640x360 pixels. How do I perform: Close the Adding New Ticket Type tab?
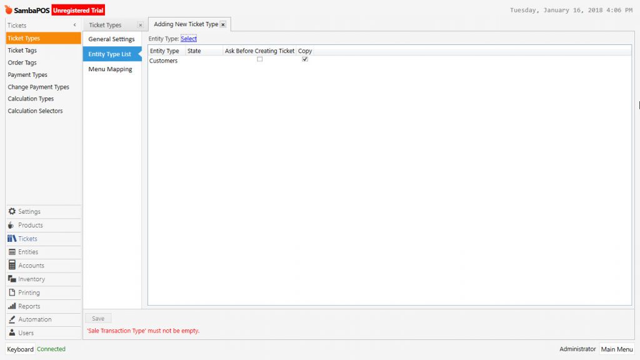[x=223, y=24]
